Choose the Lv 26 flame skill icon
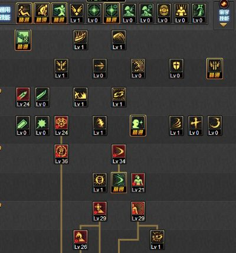Viewport: 236px width, 253px height. pyautogui.click(x=80, y=240)
